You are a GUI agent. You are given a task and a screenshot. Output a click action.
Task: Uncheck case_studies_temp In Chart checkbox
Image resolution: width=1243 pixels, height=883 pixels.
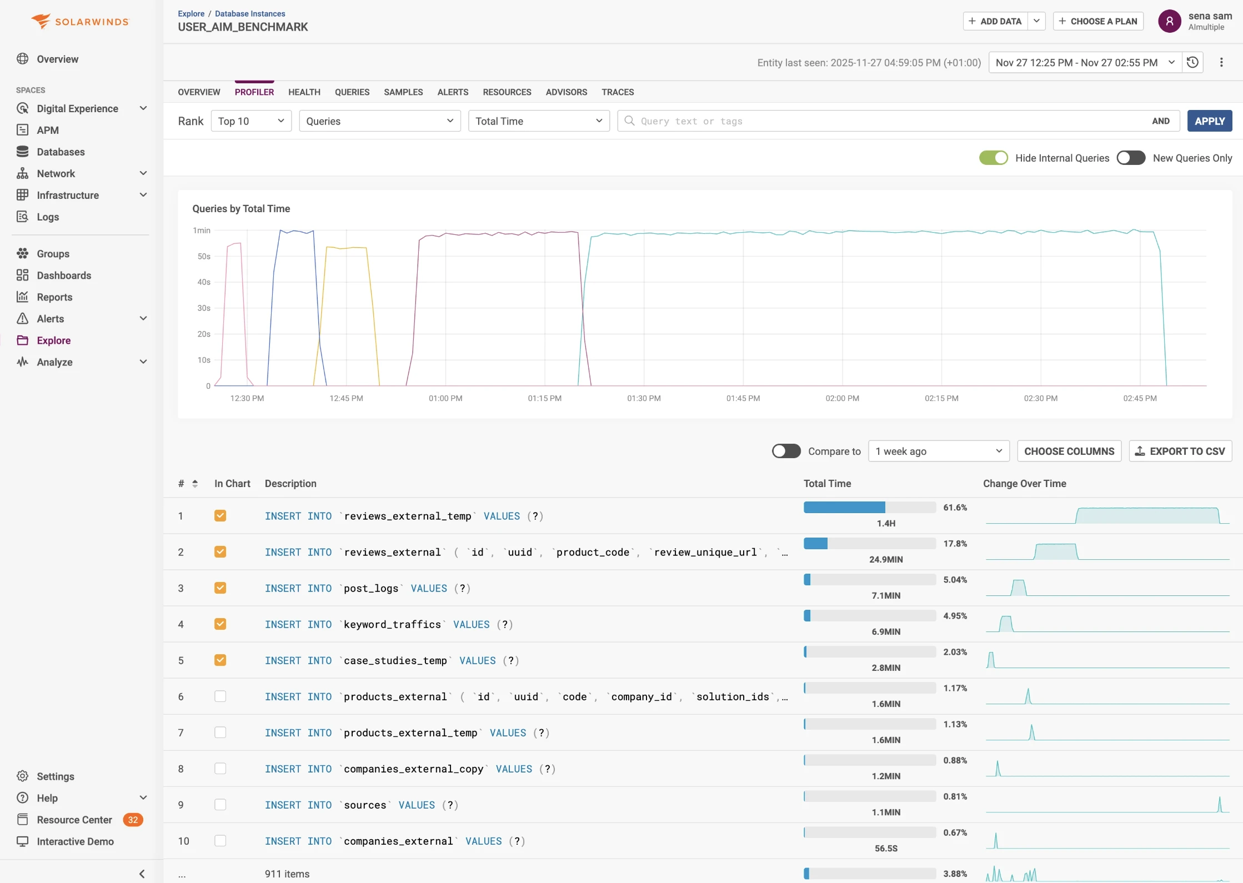tap(220, 660)
